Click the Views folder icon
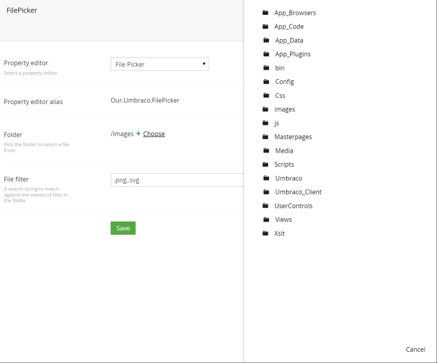This screenshot has height=363, width=437. pos(266,219)
